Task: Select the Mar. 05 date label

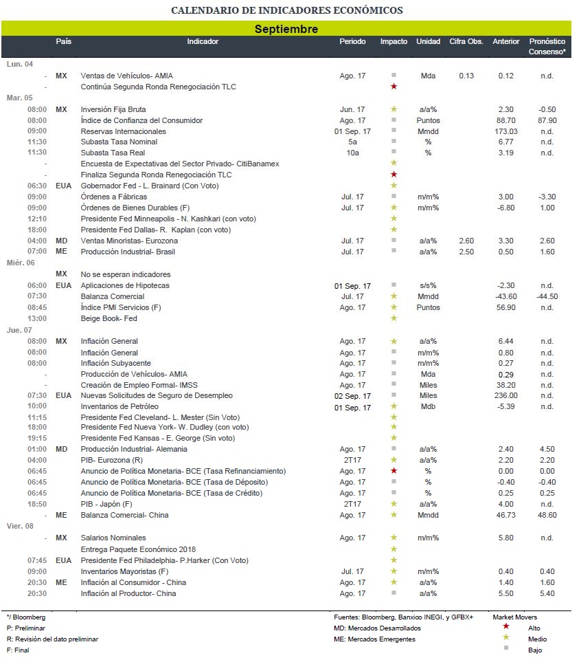Action: (19, 98)
